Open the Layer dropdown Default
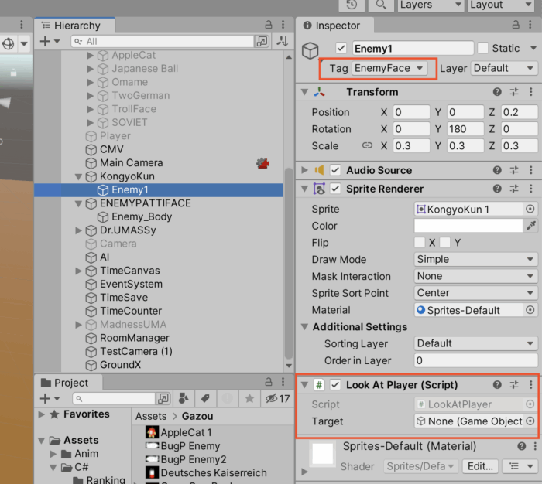The width and height of the screenshot is (542, 484). (x=504, y=68)
